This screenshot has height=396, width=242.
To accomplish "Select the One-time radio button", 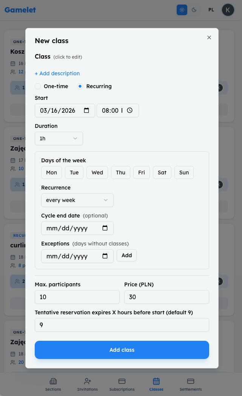I will coord(38,86).
